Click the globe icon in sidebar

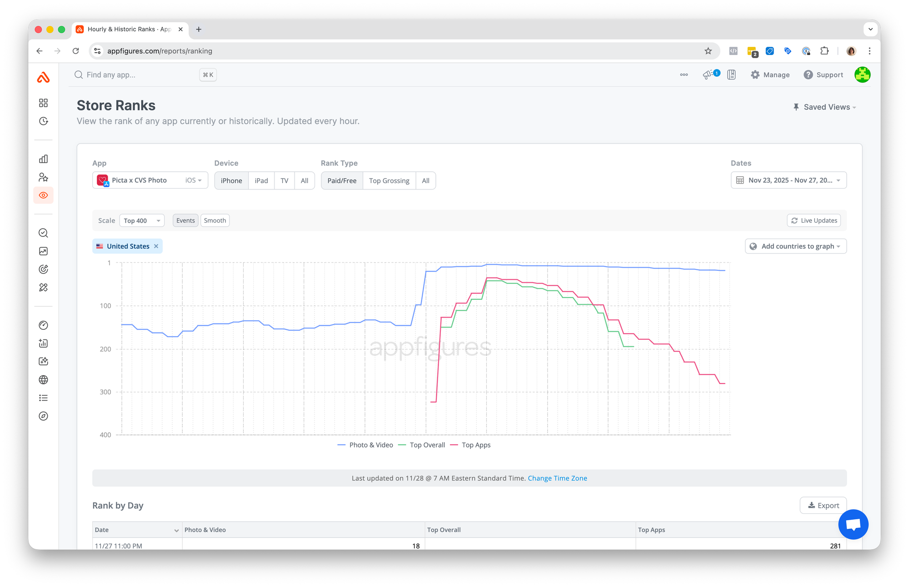tap(43, 380)
